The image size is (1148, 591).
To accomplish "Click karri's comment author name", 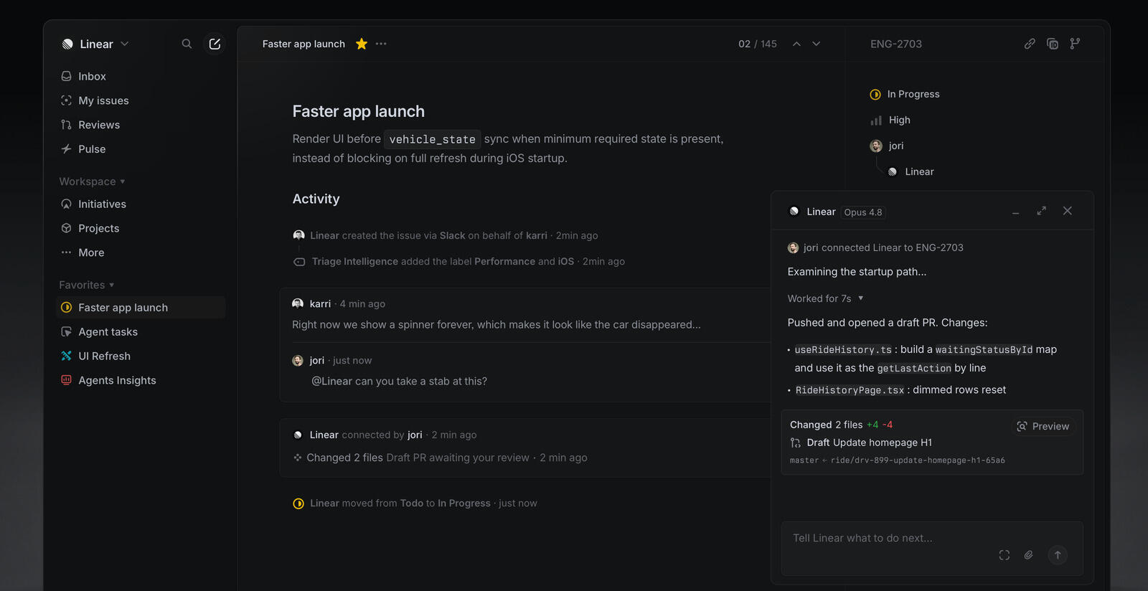I will click(x=320, y=303).
